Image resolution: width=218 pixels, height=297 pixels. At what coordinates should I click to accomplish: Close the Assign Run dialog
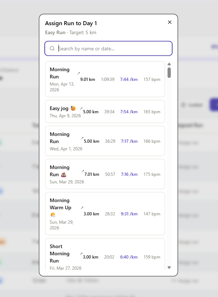click(x=170, y=22)
